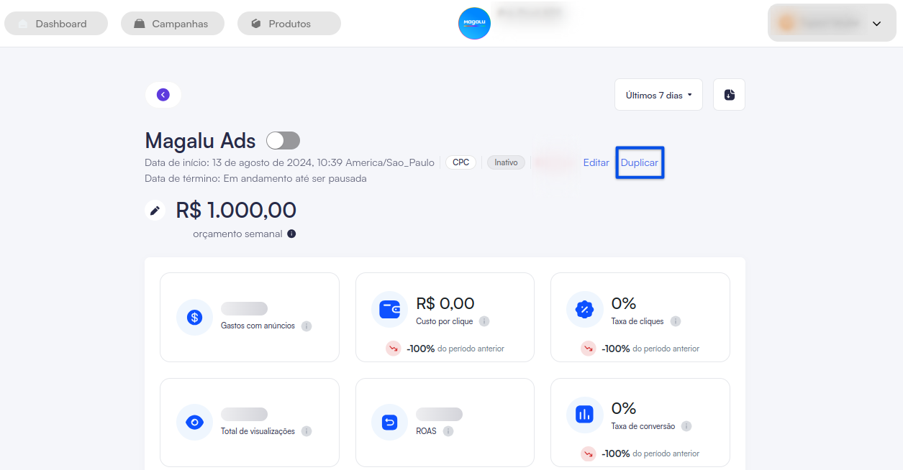Click the Total de visualizações eye icon
This screenshot has width=903, height=470.
click(194, 422)
